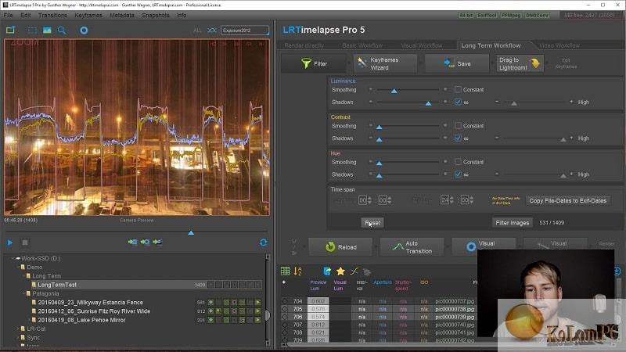
Task: Activate the magnifier zoom tool
Action: (62, 30)
